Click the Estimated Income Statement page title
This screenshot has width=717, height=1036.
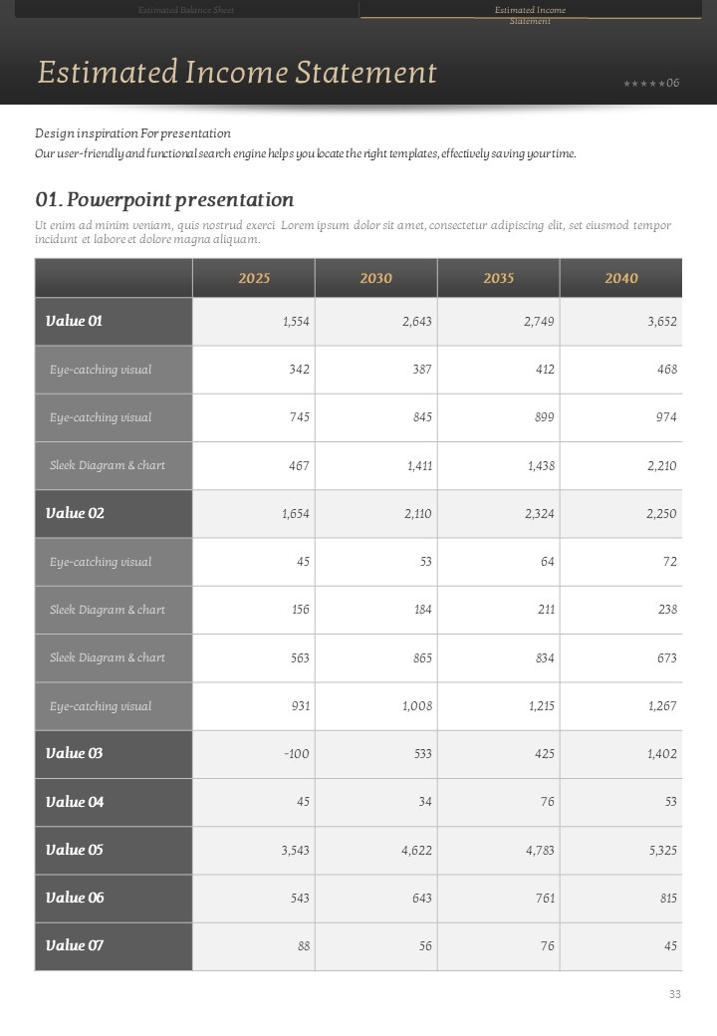click(237, 72)
